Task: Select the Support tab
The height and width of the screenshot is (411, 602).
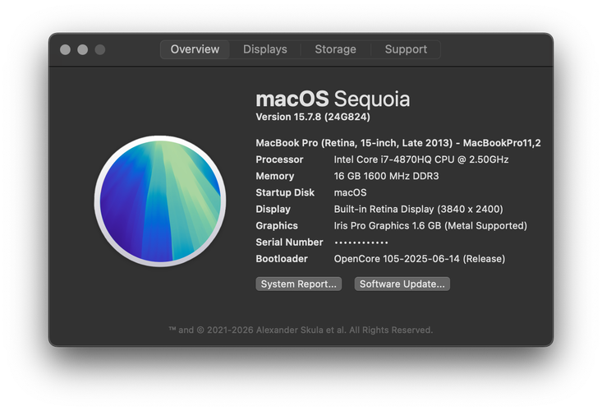Action: (406, 49)
